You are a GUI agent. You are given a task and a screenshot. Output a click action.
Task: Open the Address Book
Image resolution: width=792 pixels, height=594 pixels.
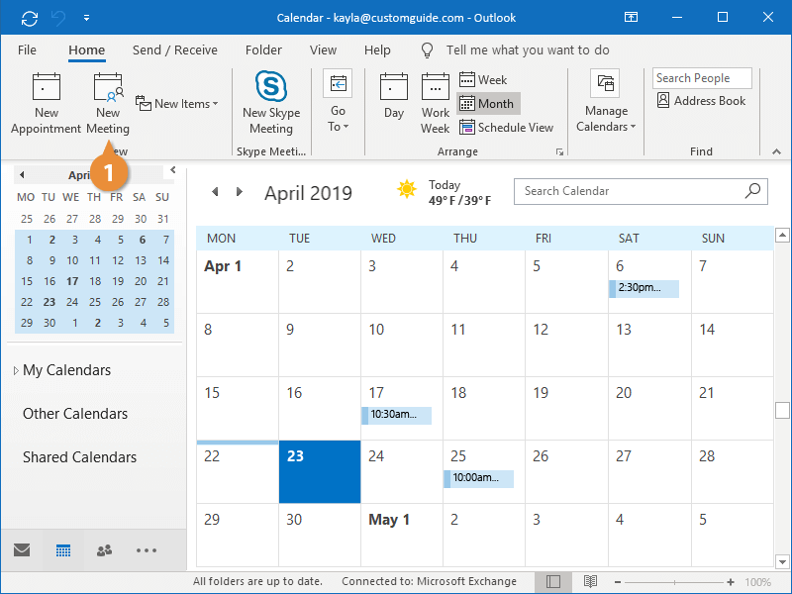[701, 101]
